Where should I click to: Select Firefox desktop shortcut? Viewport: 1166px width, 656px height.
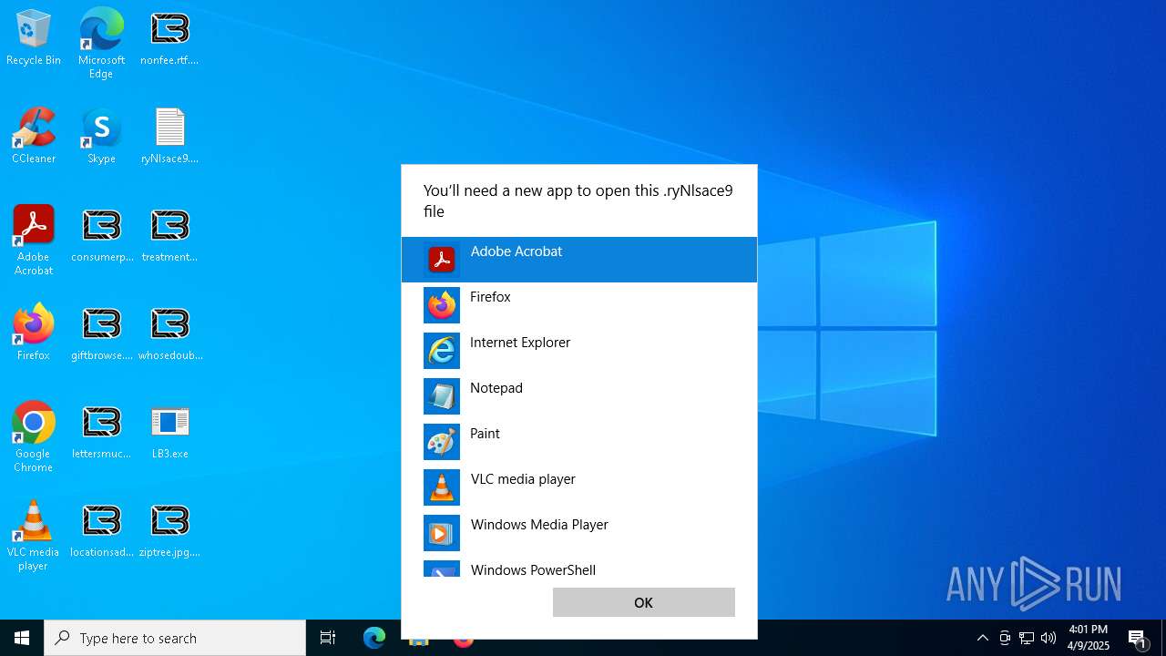click(34, 333)
